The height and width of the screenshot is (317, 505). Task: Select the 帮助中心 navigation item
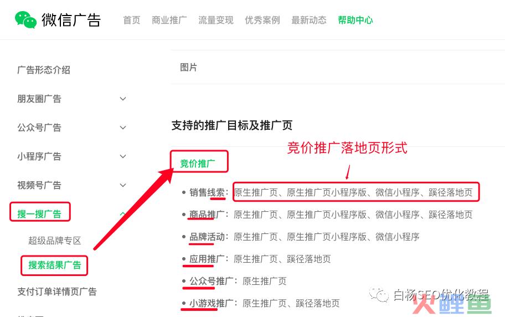coord(355,20)
